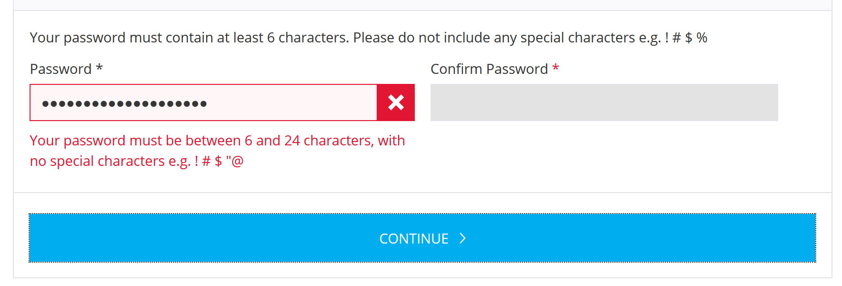Screen dimensions: 842x286
Task: Click the CONTINUE text label
Action: pyautogui.click(x=413, y=238)
